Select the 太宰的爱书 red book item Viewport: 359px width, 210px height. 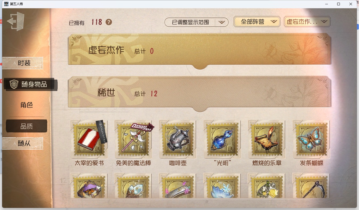pos(89,139)
